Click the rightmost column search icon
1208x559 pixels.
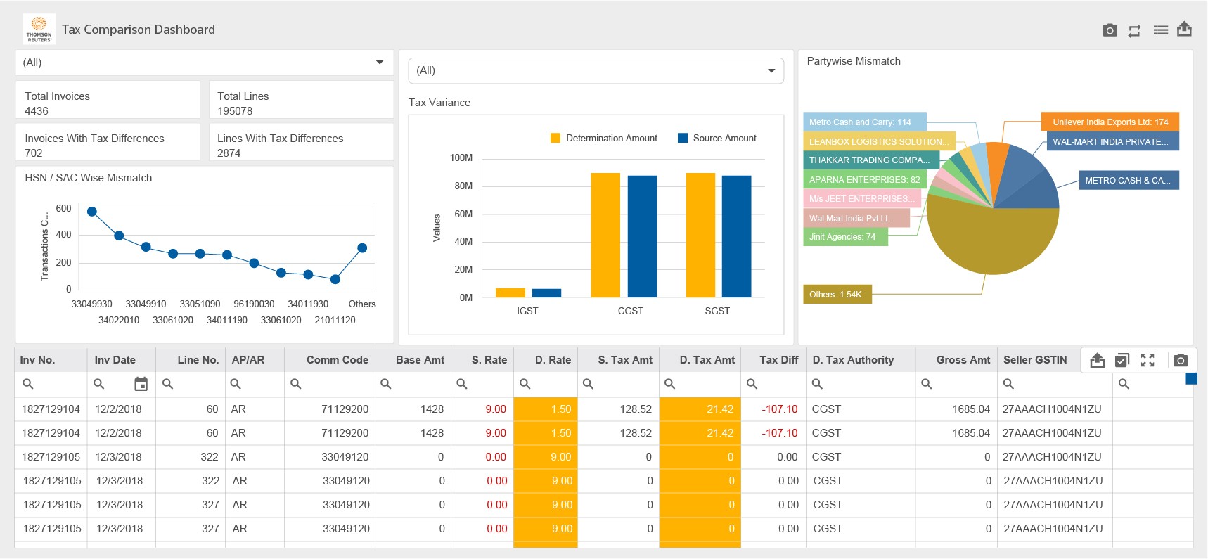point(1124,384)
